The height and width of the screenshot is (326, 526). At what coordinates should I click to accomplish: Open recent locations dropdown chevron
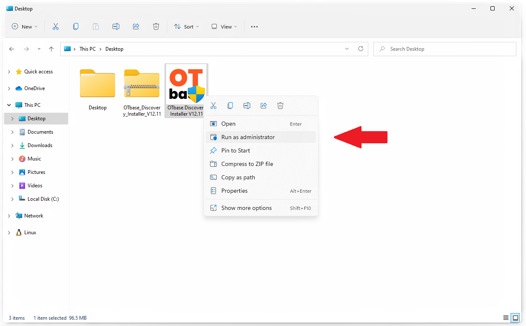click(x=39, y=49)
